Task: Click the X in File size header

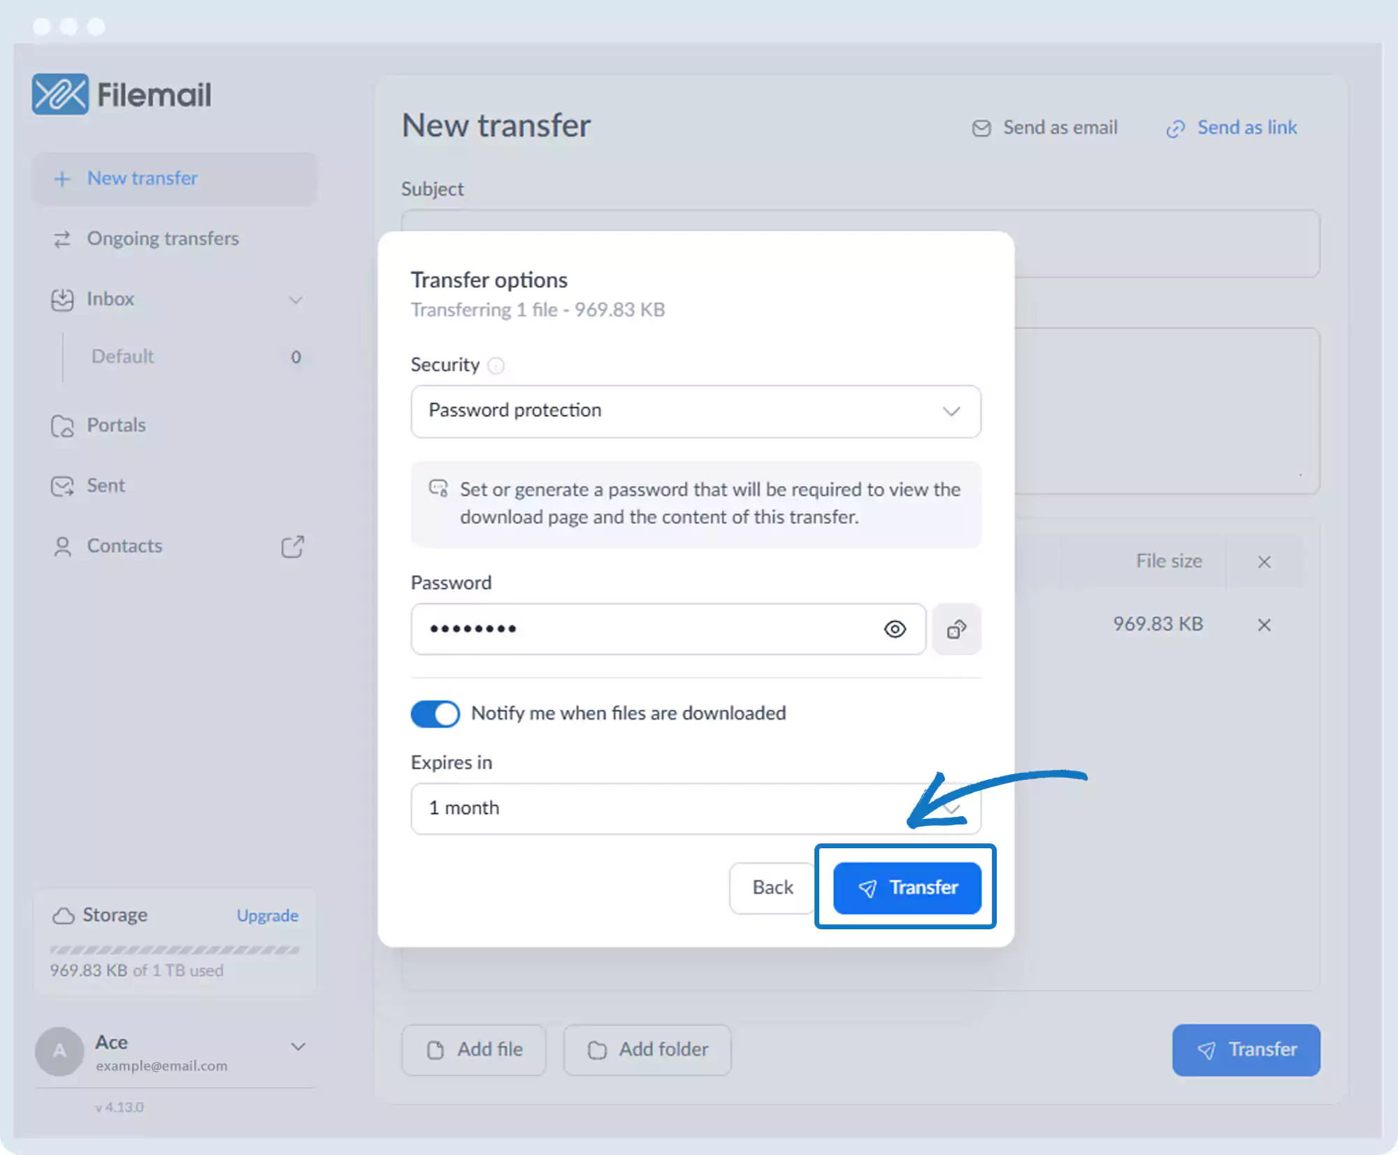Action: 1264,562
